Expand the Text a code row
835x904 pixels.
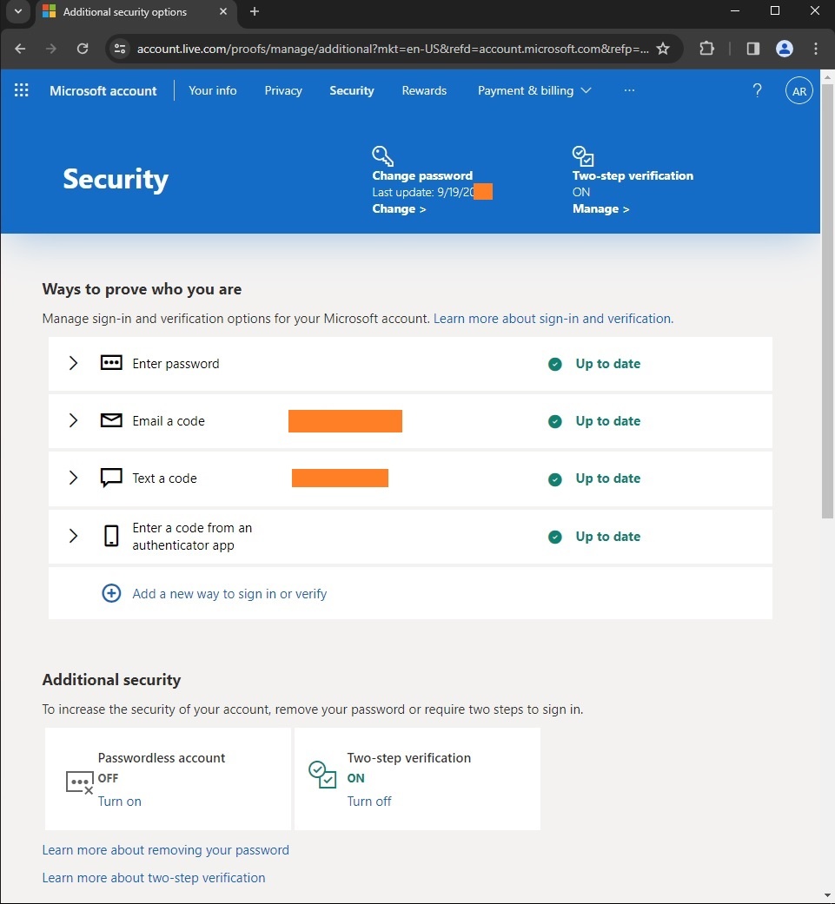tap(73, 478)
